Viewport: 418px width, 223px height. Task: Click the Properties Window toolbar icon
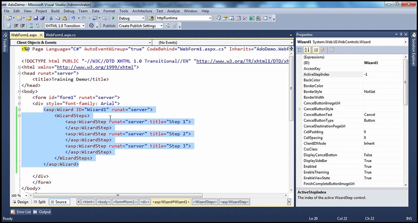225,18
